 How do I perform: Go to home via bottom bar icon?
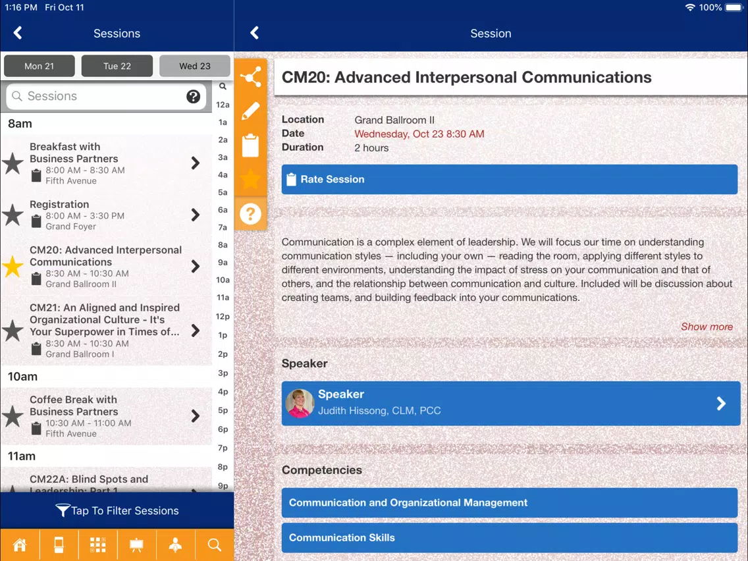(20, 545)
